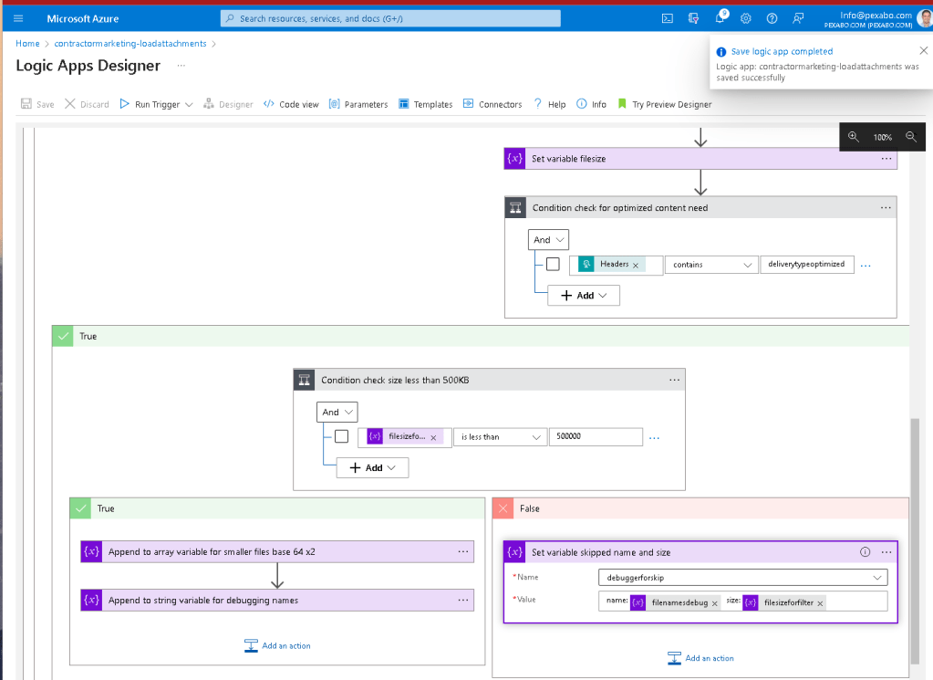Go to Home in the breadcrumb

(27, 44)
